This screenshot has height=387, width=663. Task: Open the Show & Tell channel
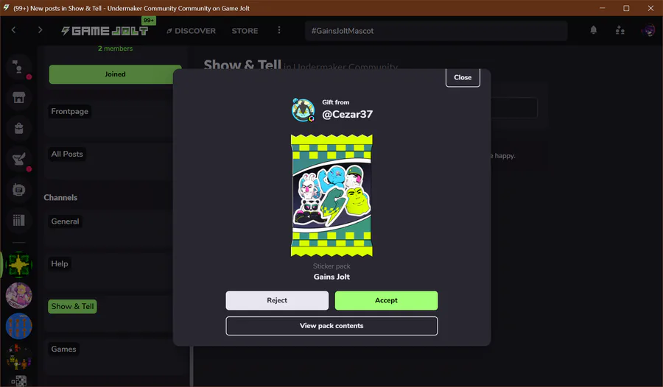(72, 306)
